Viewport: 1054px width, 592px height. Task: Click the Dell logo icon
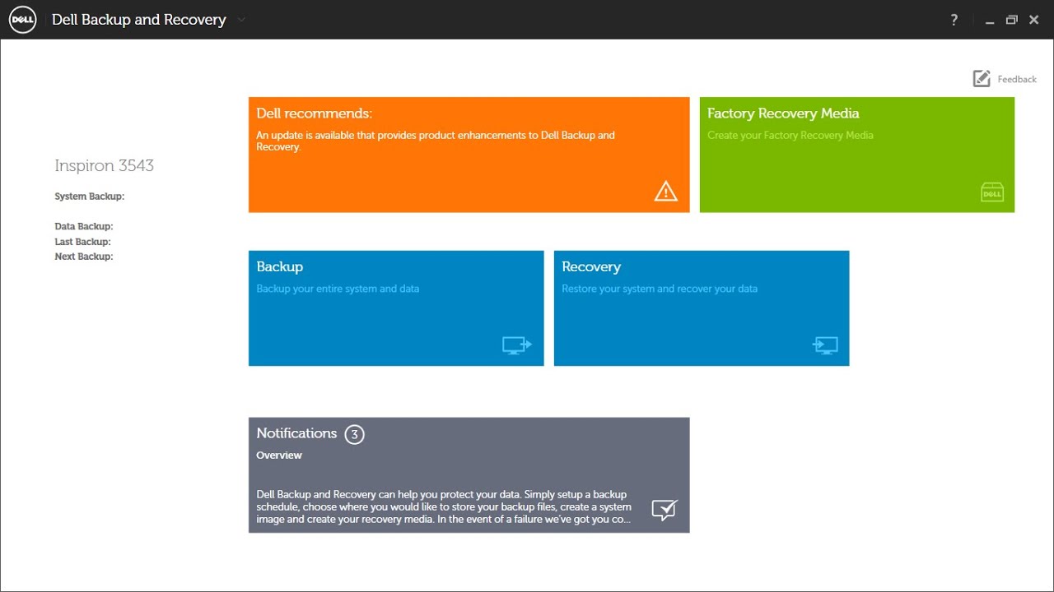click(x=22, y=20)
